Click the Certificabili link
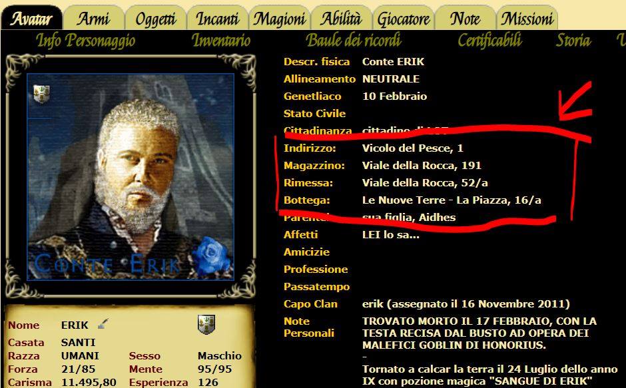 489,41
